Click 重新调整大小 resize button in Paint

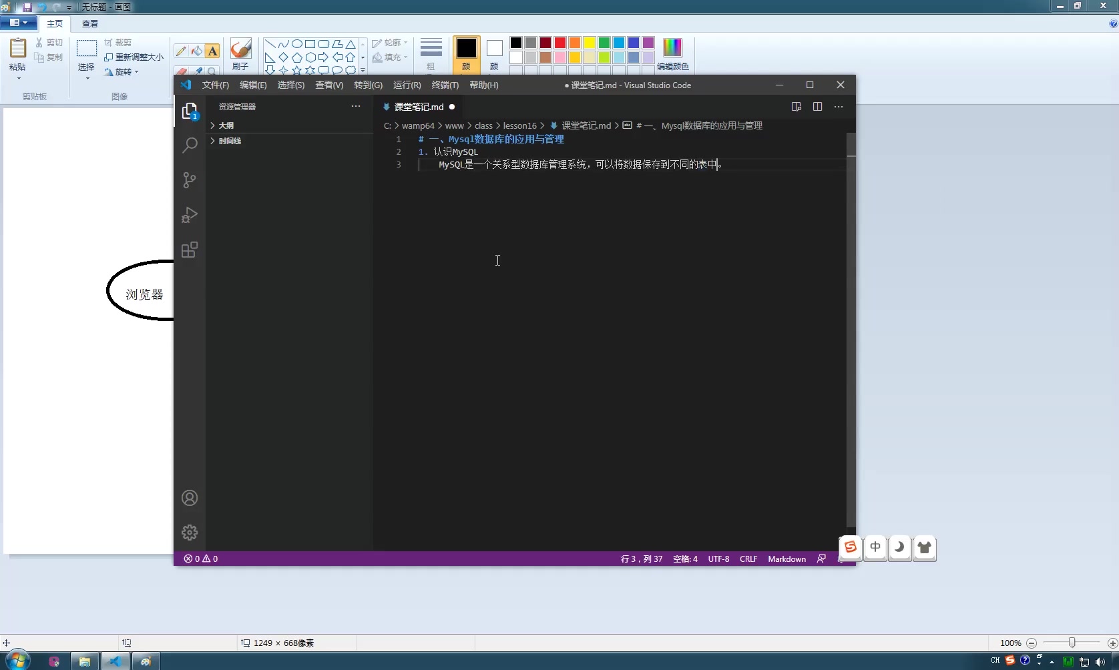[x=134, y=57]
